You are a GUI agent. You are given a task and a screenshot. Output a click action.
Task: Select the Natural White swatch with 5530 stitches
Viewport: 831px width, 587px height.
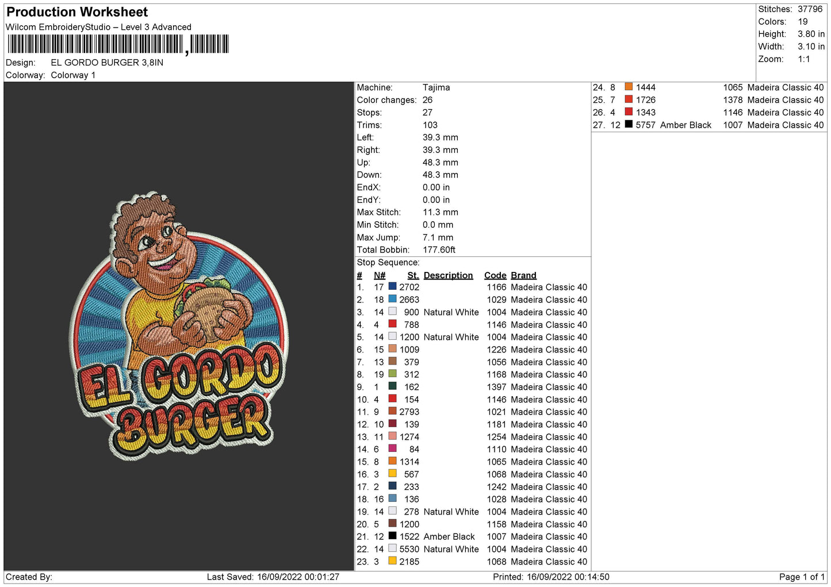(x=392, y=548)
